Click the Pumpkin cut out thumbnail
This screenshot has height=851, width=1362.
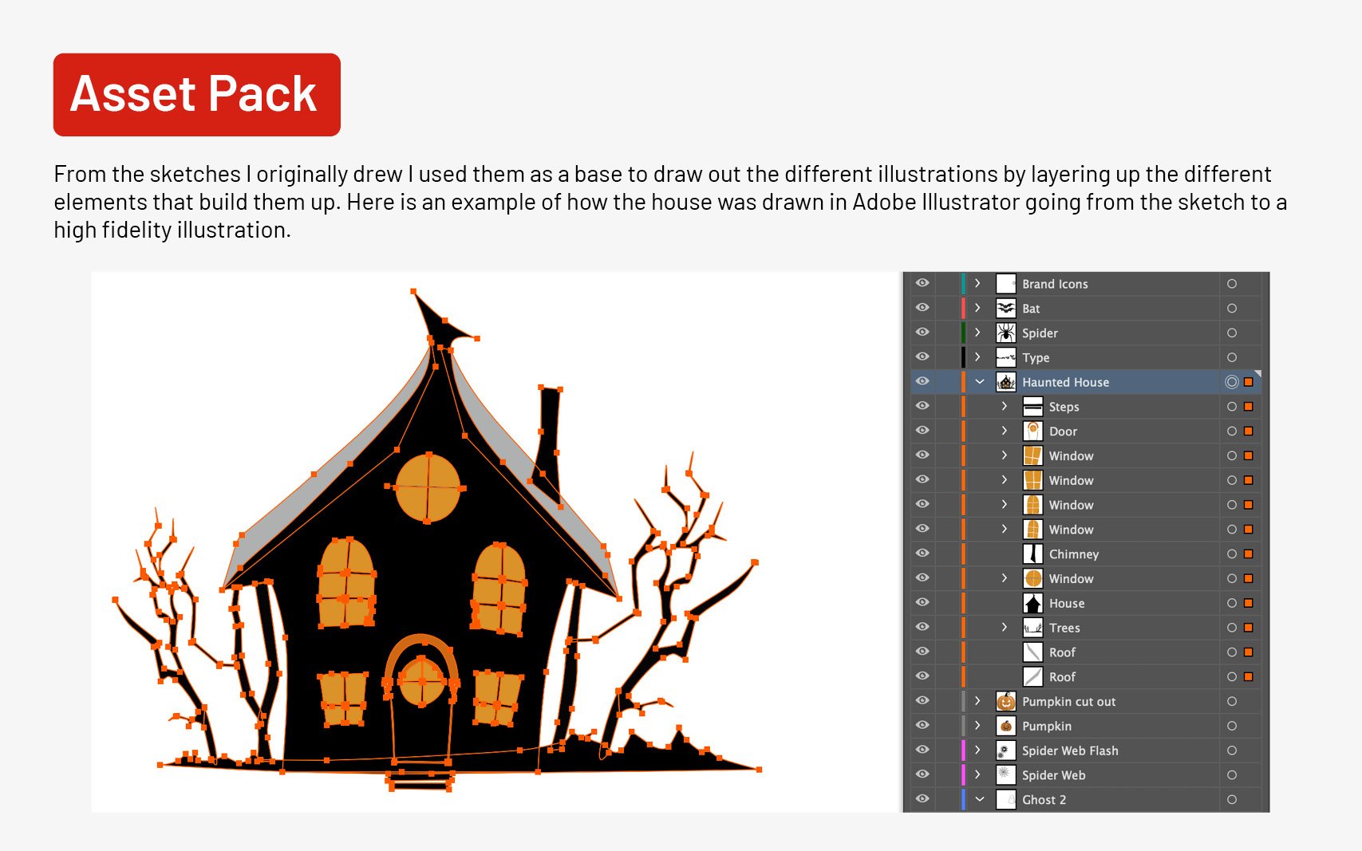click(1005, 701)
